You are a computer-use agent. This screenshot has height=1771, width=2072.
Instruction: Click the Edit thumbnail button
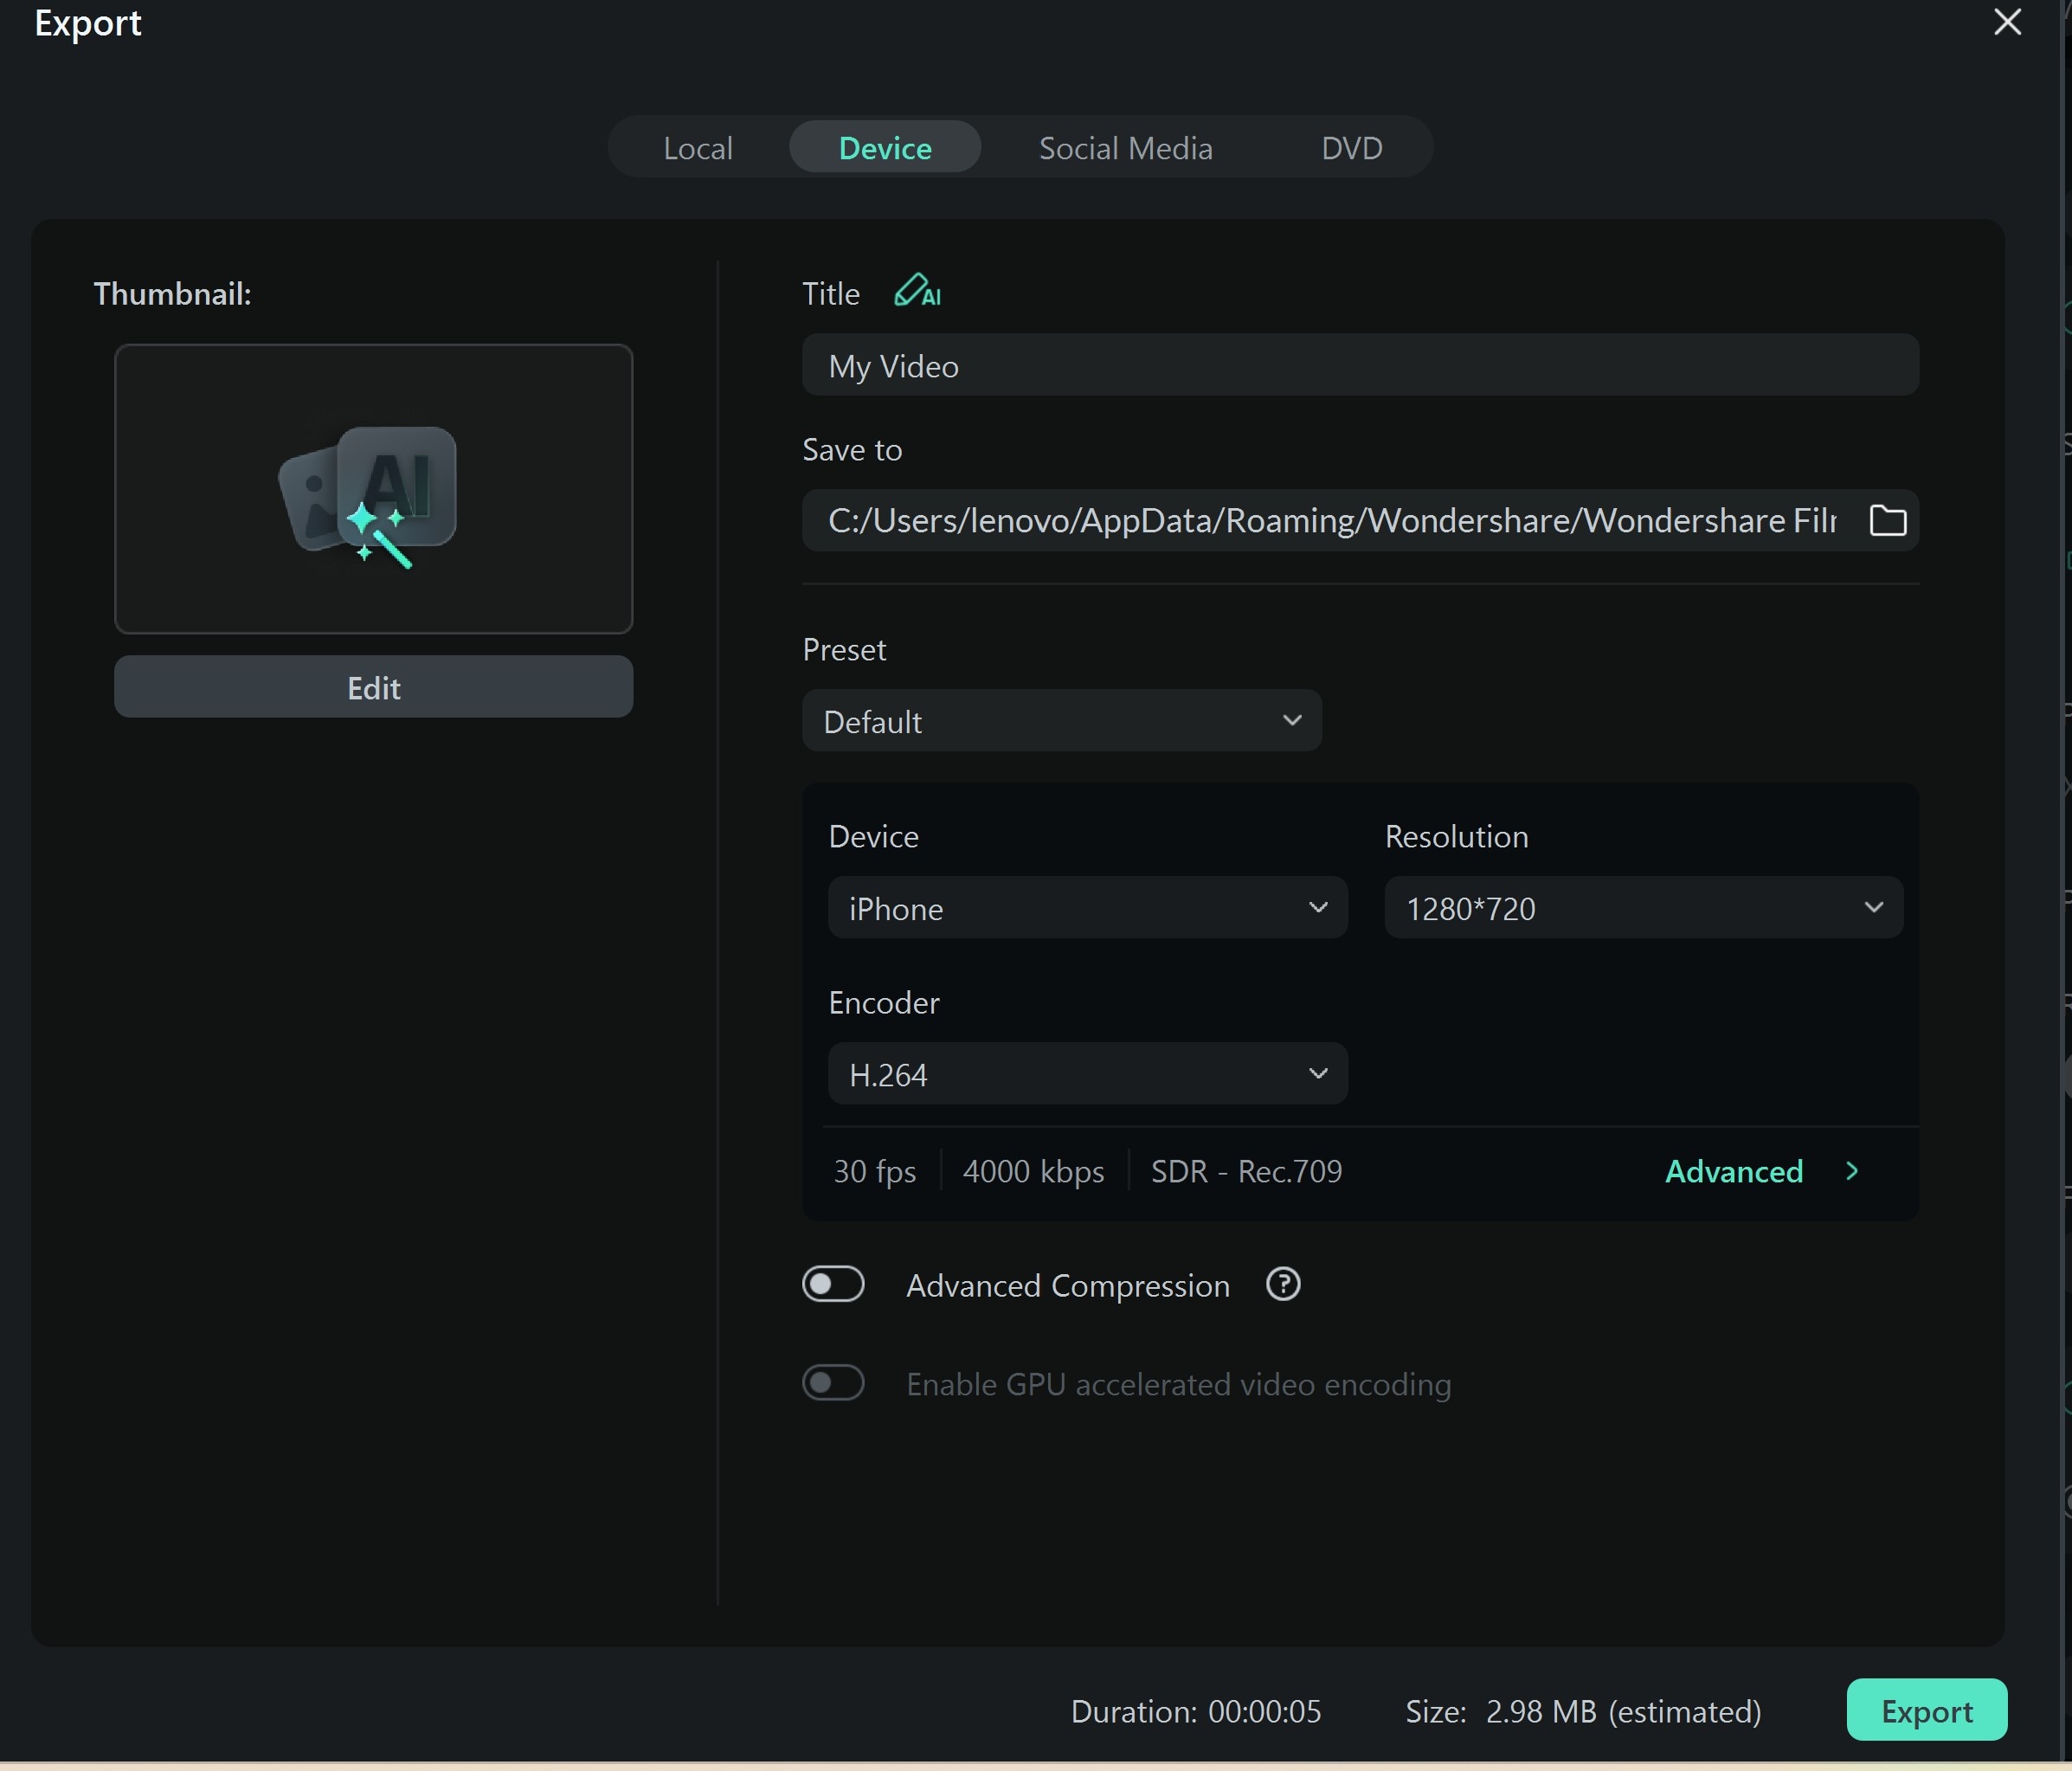(x=373, y=687)
